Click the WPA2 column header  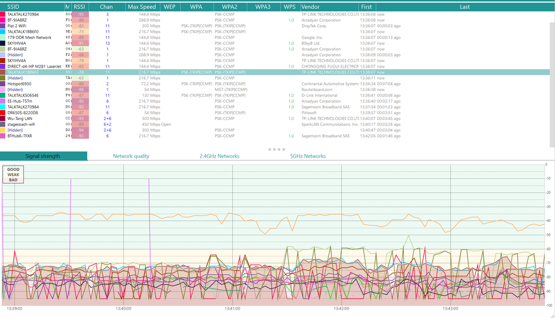pyautogui.click(x=229, y=7)
